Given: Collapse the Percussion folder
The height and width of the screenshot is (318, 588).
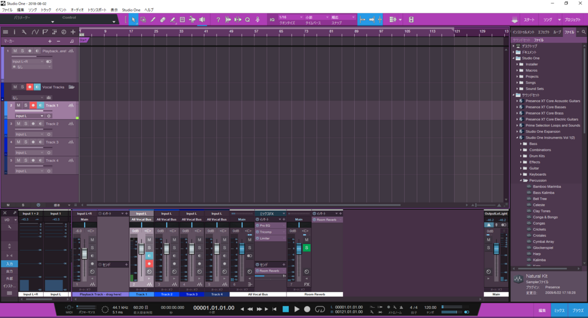Looking at the screenshot, I should point(520,180).
